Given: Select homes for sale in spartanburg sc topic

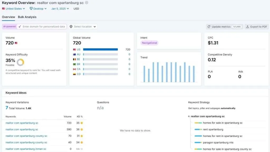Looking at the screenshot, I should point(223,123).
